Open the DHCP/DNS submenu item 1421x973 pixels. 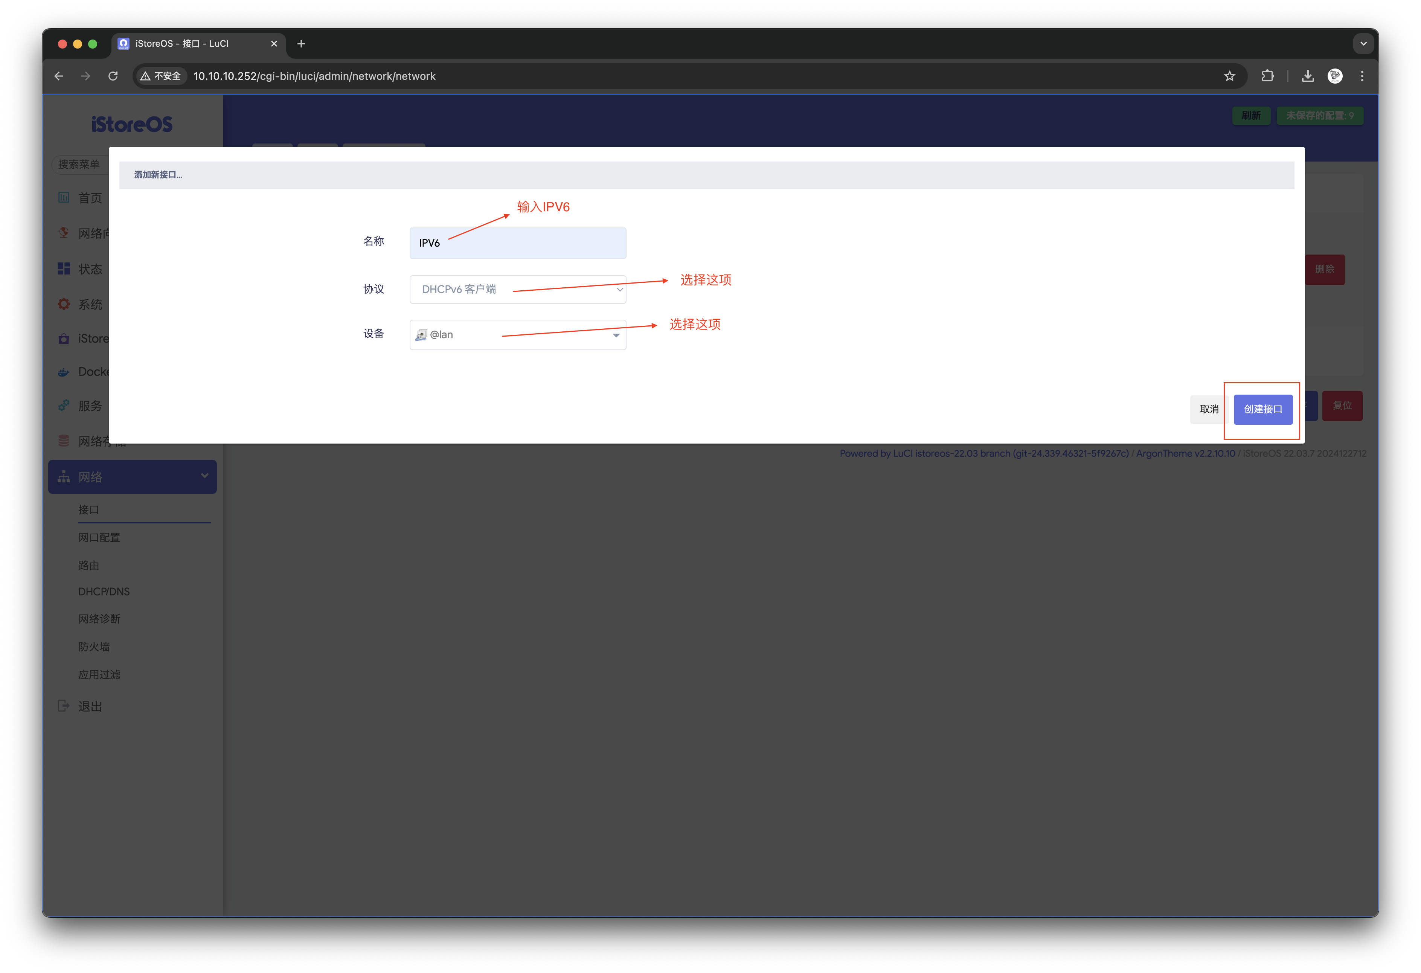(104, 592)
